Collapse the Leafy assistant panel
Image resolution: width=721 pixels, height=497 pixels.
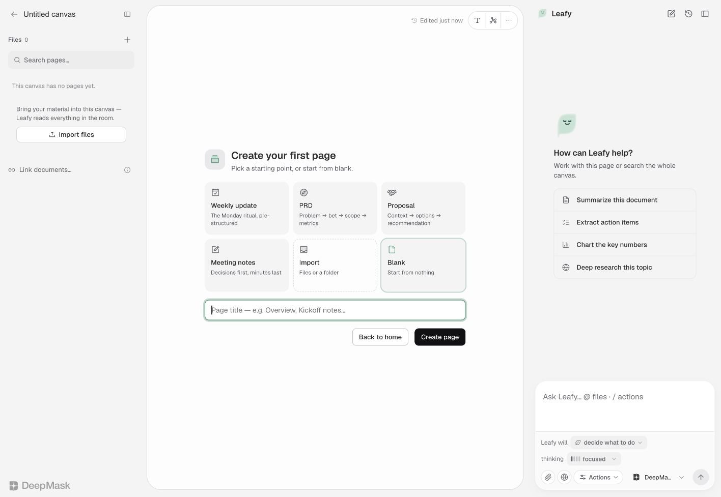pos(705,14)
